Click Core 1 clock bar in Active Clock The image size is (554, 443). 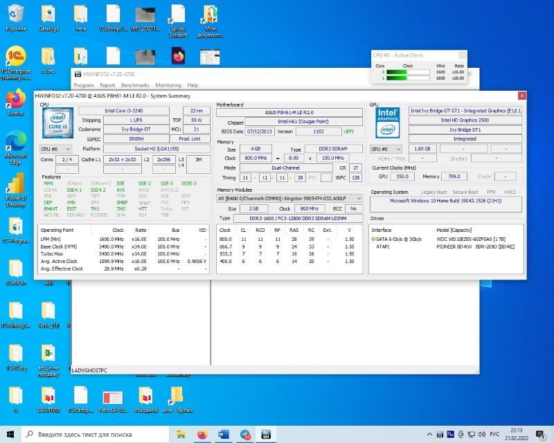coord(408,78)
